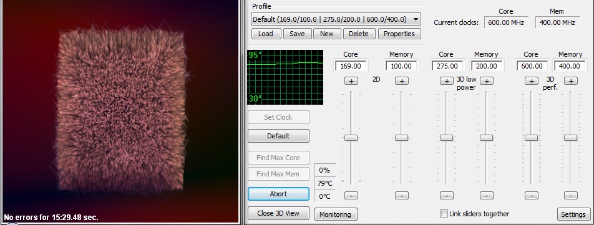Click minus below 3D perf Core slider
The height and width of the screenshot is (225, 594).
click(x=531, y=196)
